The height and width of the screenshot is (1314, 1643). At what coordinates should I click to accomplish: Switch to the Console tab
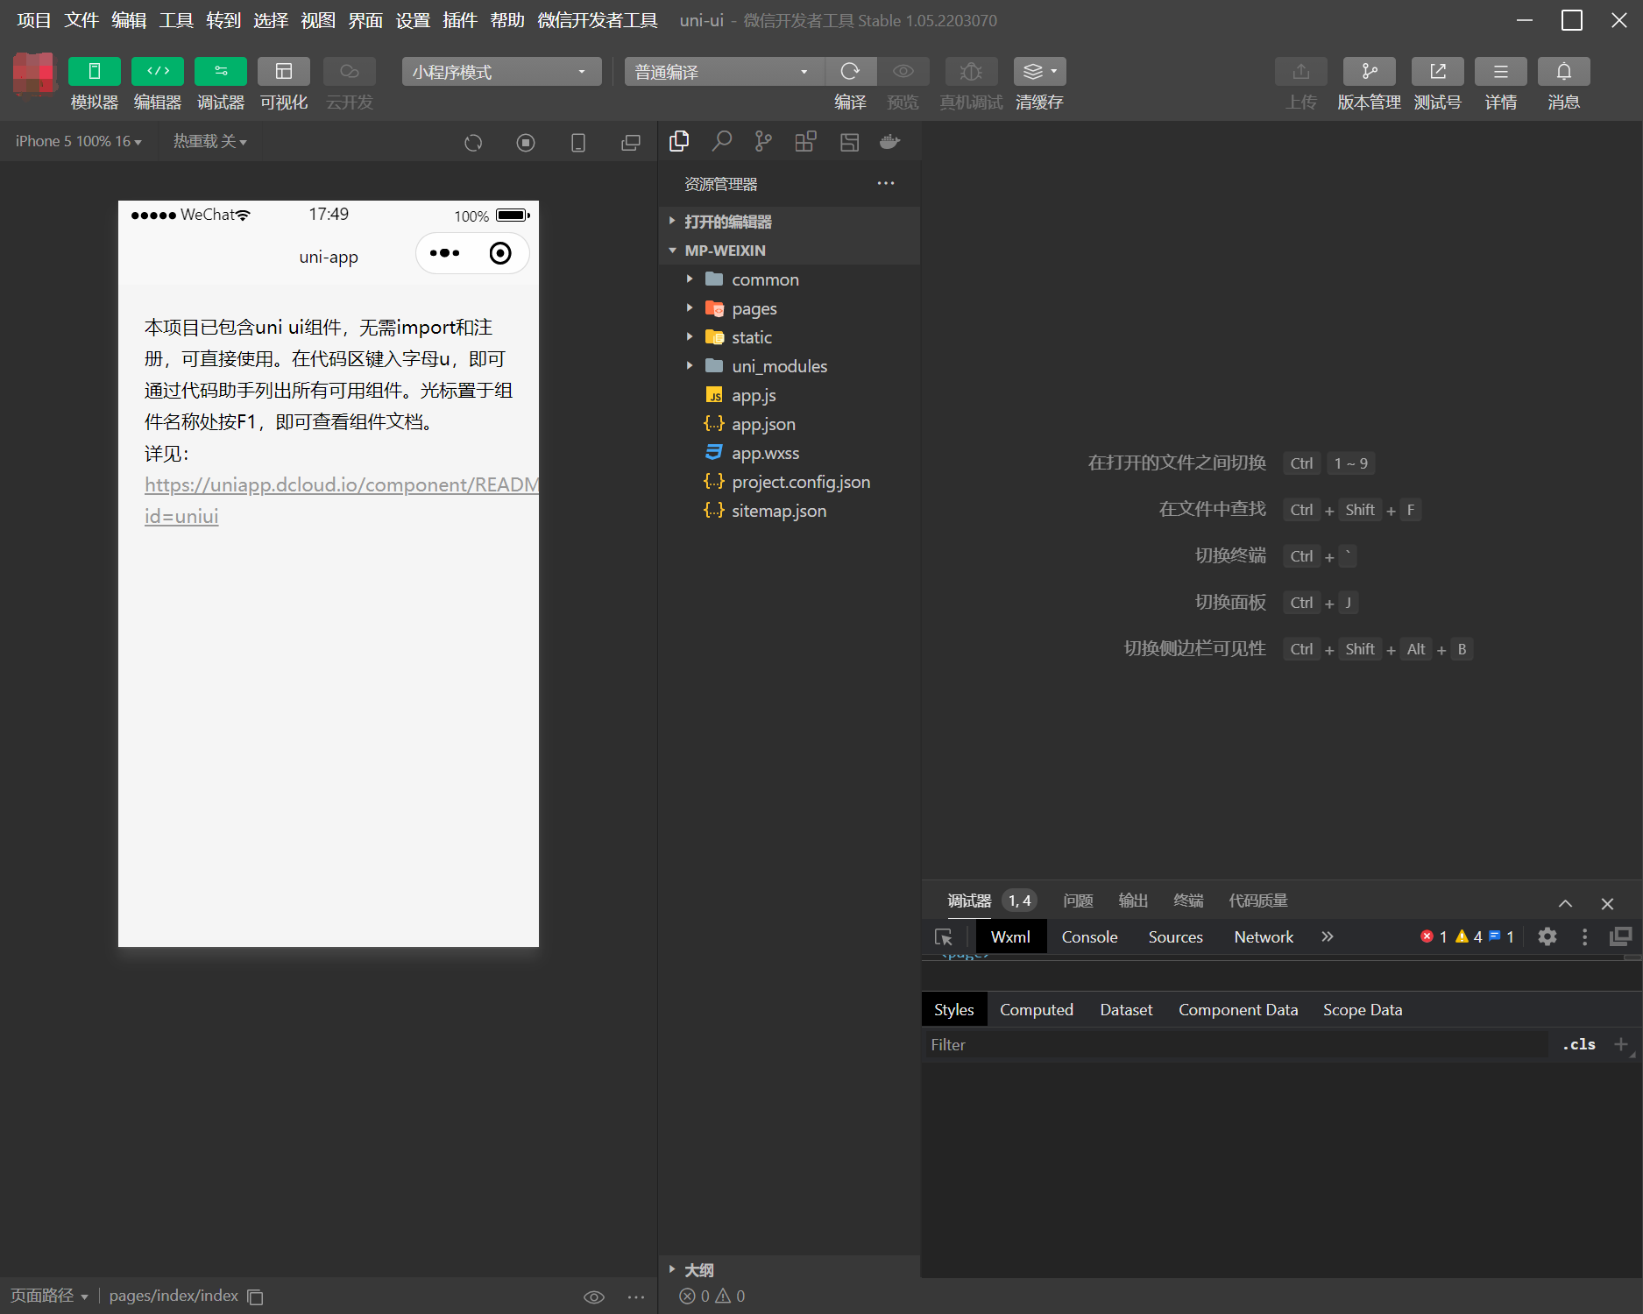1089,936
